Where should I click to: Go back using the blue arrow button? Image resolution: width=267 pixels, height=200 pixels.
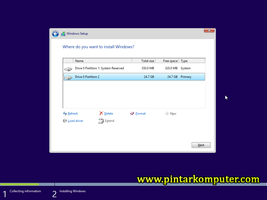point(55,34)
